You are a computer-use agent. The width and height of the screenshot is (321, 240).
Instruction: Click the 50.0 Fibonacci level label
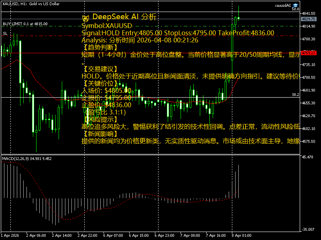tap(295, 9)
